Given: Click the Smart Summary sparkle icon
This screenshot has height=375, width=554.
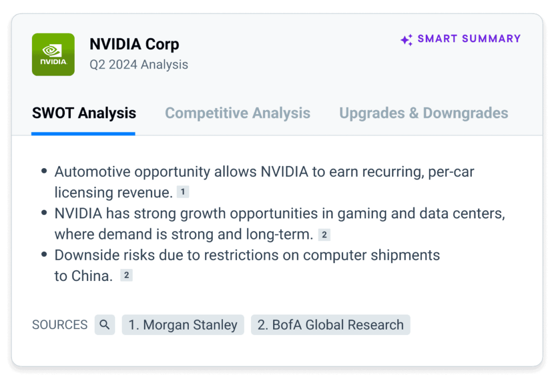Looking at the screenshot, I should (x=406, y=40).
